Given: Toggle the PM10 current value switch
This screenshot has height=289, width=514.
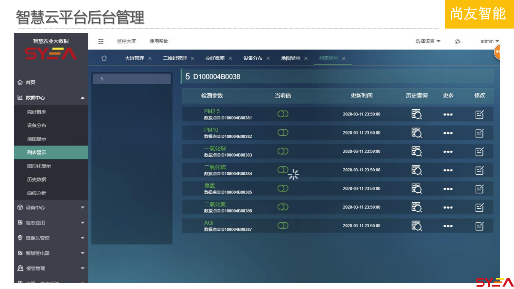Looking at the screenshot, I should (x=283, y=133).
